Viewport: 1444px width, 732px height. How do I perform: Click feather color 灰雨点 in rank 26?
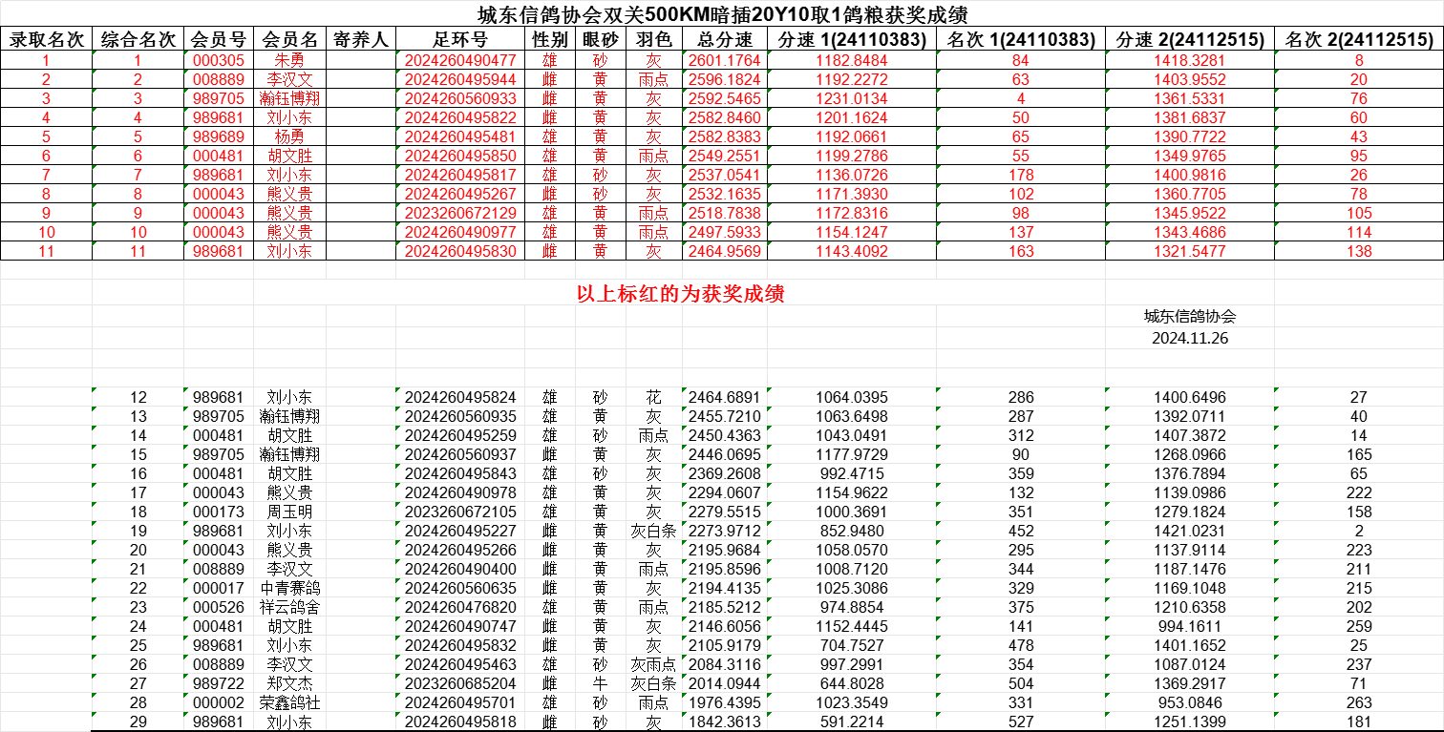[653, 664]
